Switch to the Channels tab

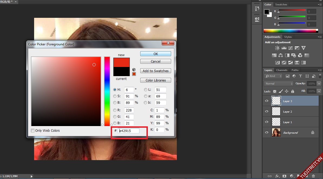point(282,70)
